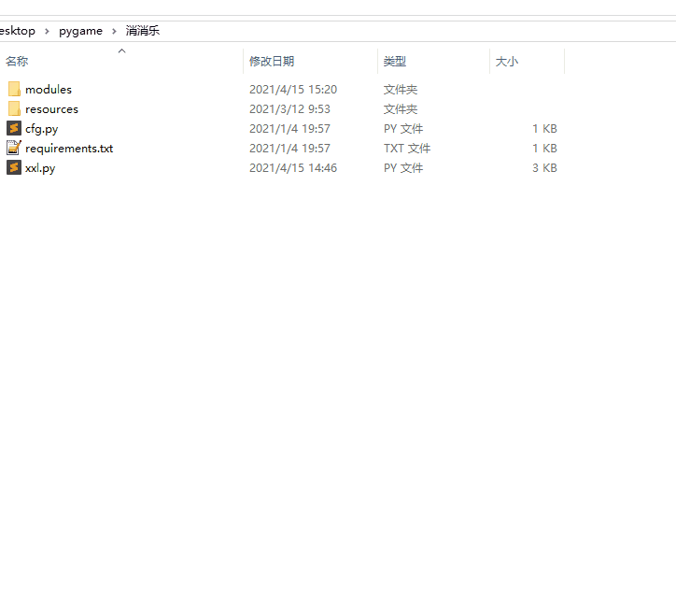Select the modules folder name
Screen dimensions: 676x614
coord(49,90)
